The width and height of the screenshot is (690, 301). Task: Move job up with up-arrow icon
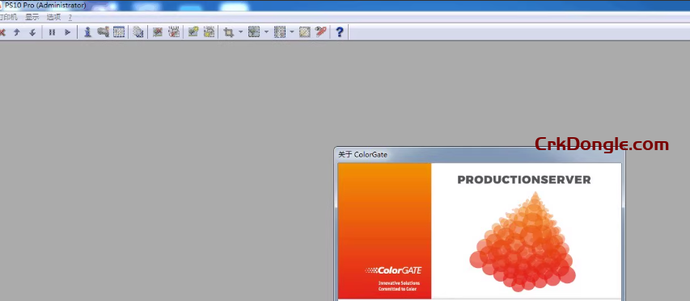(x=17, y=32)
